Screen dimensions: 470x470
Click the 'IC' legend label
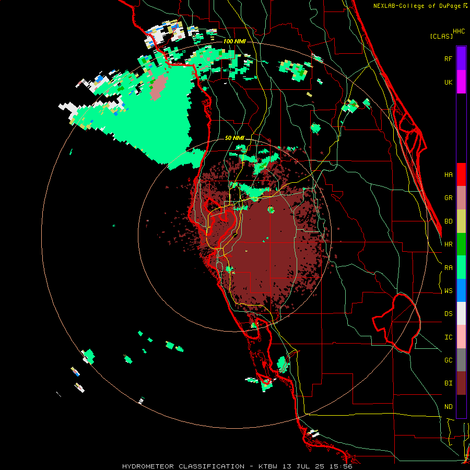coord(448,337)
